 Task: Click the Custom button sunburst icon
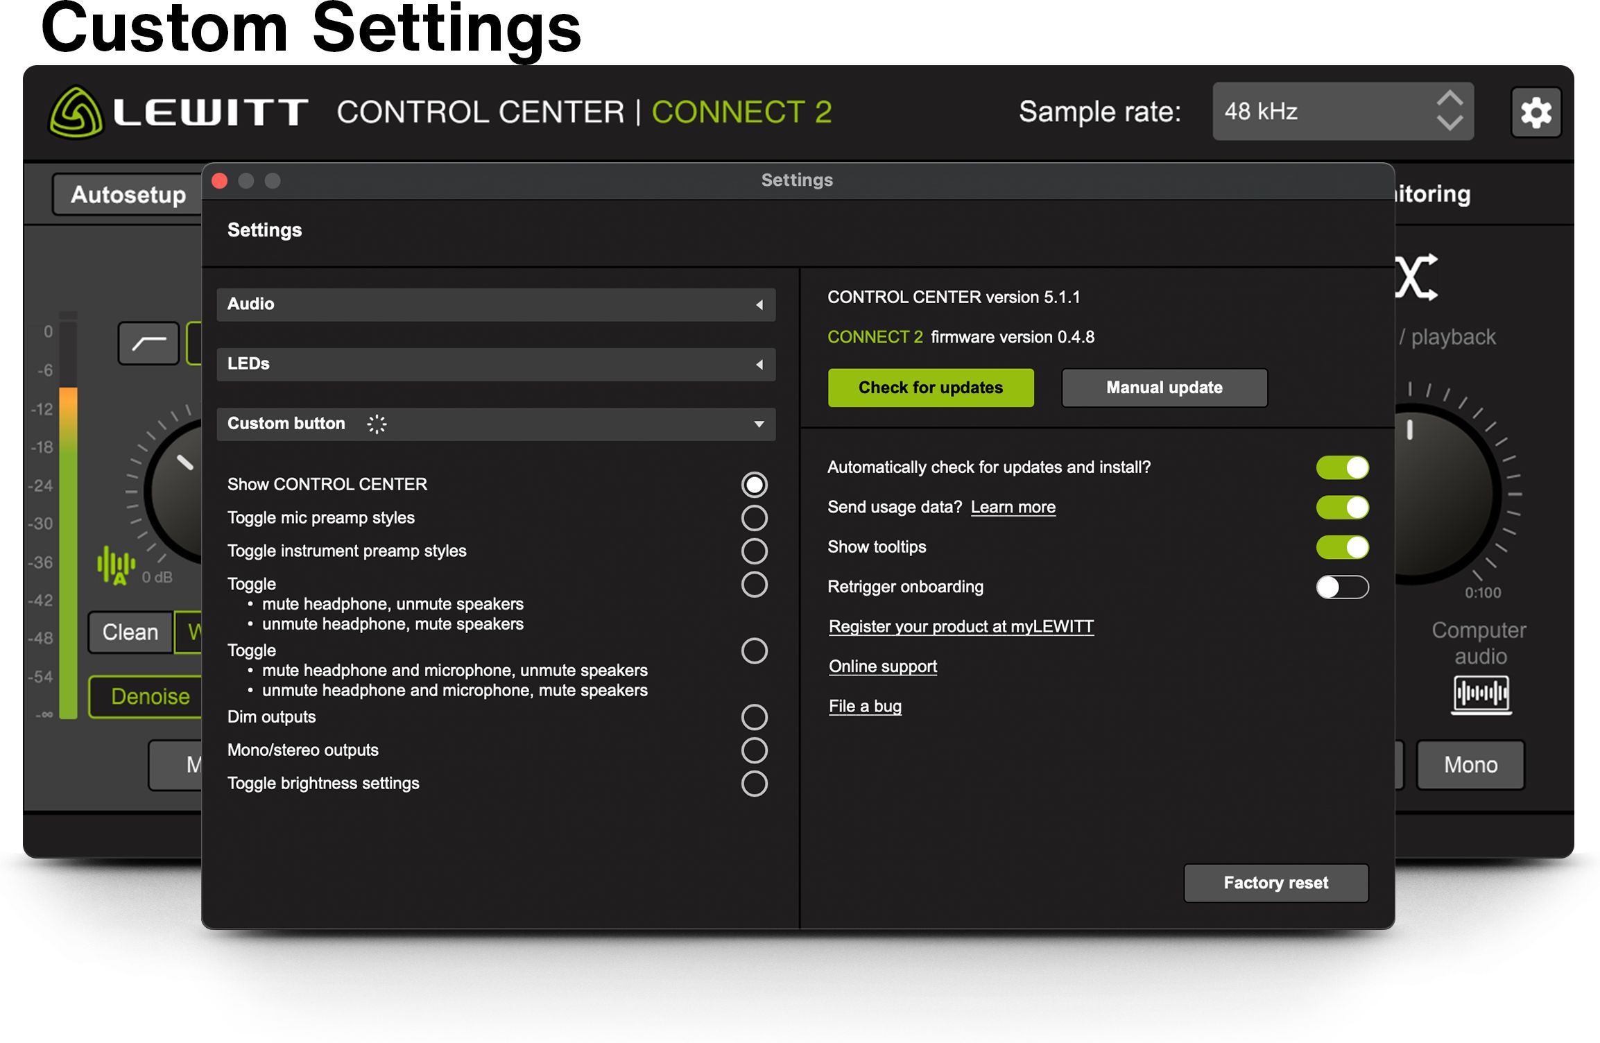(x=377, y=424)
